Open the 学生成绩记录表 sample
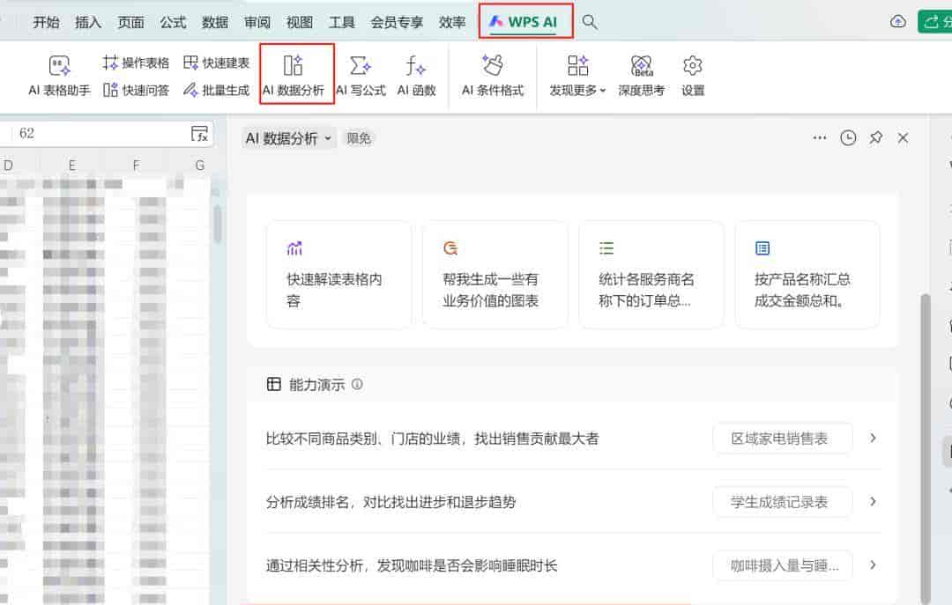This screenshot has width=952, height=605. pyautogui.click(x=782, y=502)
